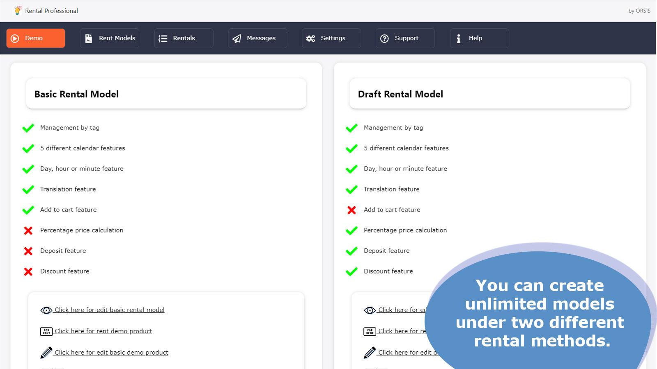Select the play icon on the Demo button
The image size is (657, 369).
(x=15, y=38)
